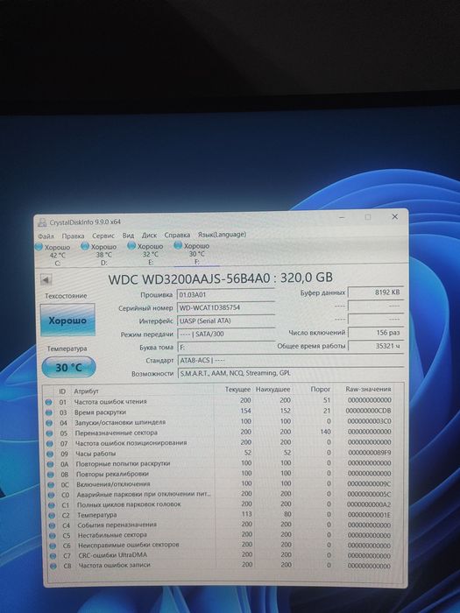Screen dimensions: 460x613
Task: Click status dot for attribute C6
Action: tap(53, 546)
